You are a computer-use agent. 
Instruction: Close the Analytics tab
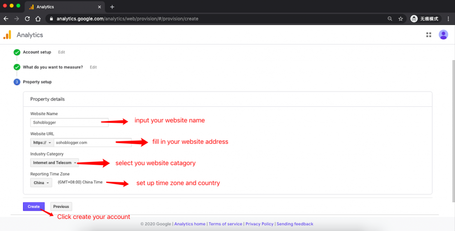pyautogui.click(x=100, y=7)
